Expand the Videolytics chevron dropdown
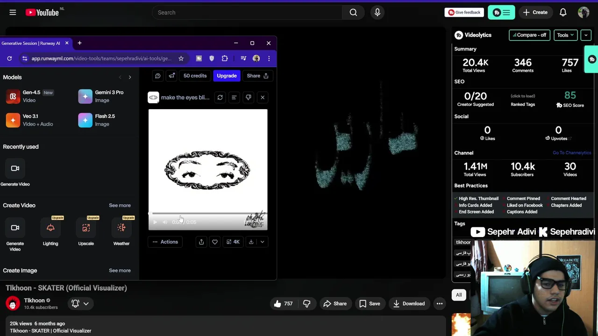Image resolution: width=598 pixels, height=336 pixels. pos(586,35)
